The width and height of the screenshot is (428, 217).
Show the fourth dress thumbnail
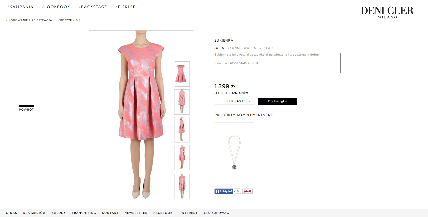point(182,157)
